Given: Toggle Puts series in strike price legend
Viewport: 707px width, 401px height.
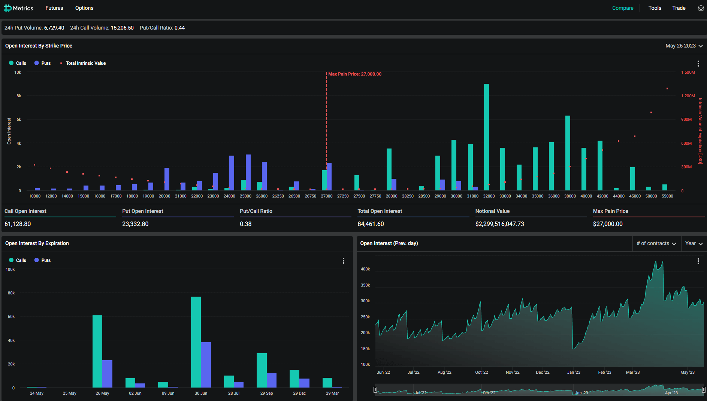Looking at the screenshot, I should 42,63.
